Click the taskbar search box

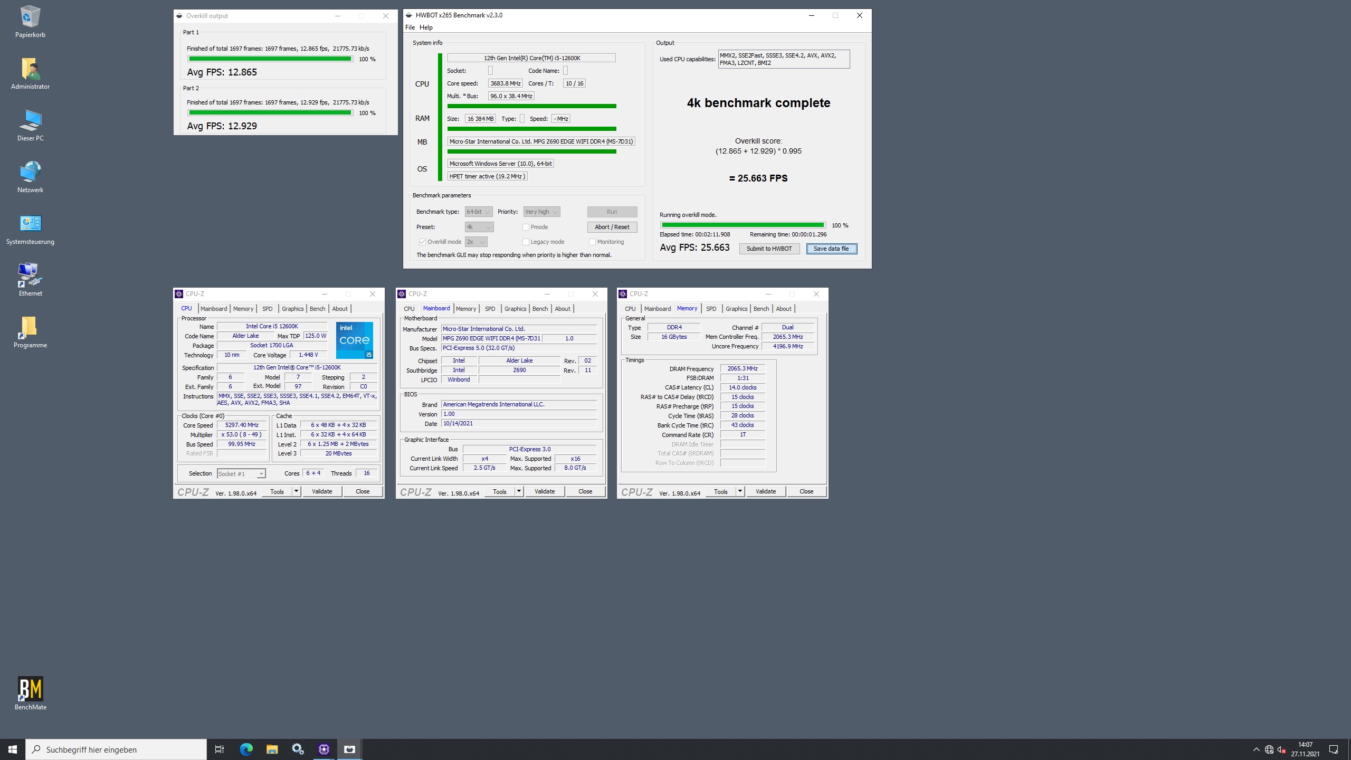[x=116, y=749]
